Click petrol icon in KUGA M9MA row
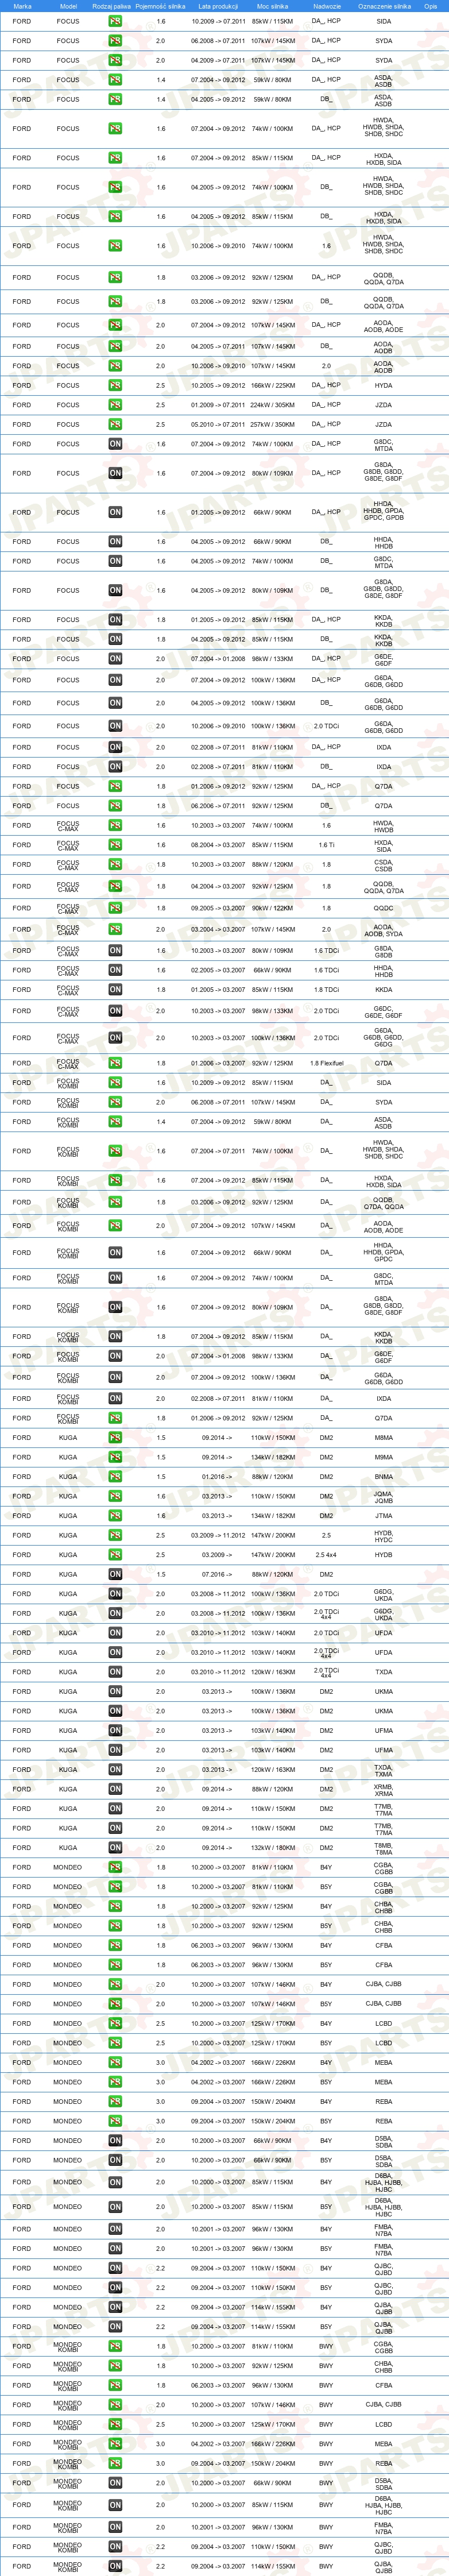The image size is (449, 2576). click(115, 1457)
